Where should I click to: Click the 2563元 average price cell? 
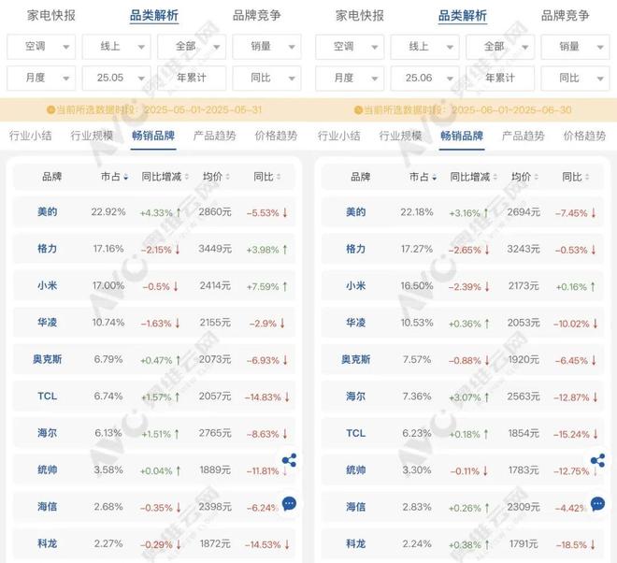pyautogui.click(x=524, y=397)
